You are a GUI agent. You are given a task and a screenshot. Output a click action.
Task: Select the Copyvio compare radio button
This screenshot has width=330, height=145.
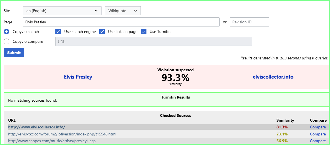[x=6, y=41]
